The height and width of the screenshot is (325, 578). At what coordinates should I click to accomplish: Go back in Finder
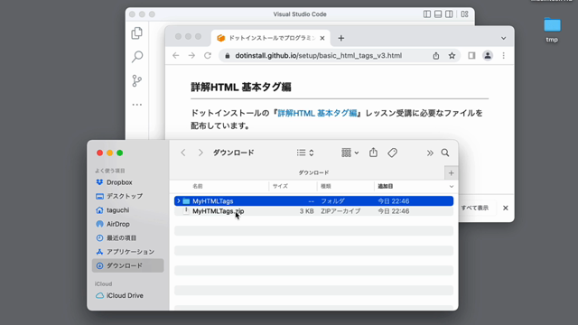pos(183,153)
